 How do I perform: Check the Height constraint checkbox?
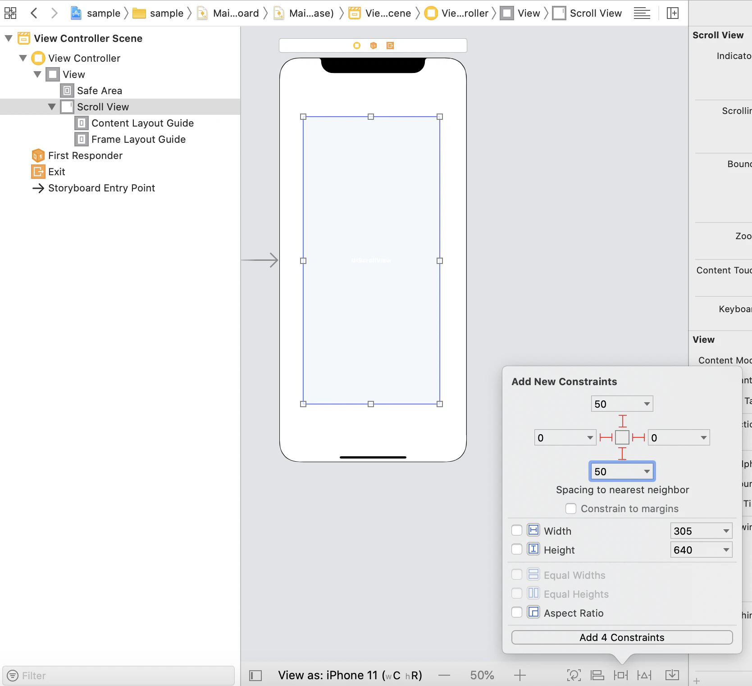click(517, 550)
